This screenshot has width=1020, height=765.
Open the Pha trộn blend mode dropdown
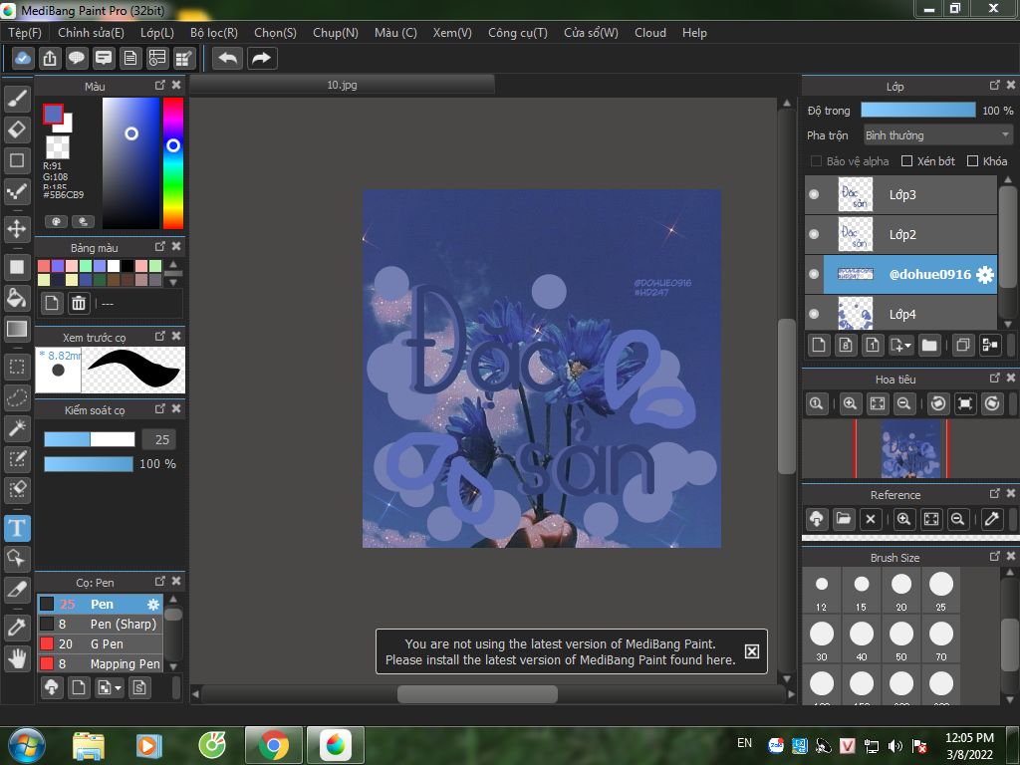(x=938, y=135)
